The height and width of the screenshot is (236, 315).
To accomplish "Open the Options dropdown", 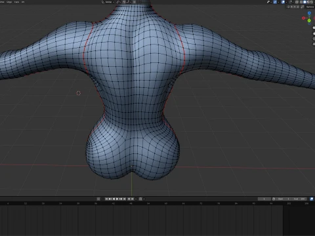I will click(x=310, y=7).
